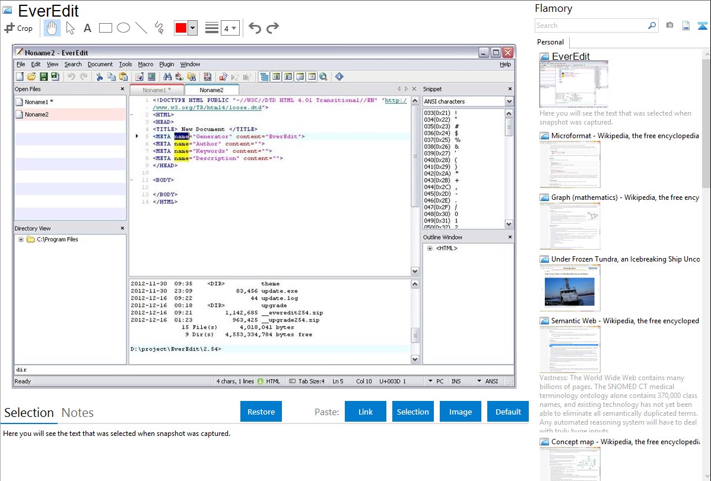Pick the rectangle shape tool

coord(106,28)
